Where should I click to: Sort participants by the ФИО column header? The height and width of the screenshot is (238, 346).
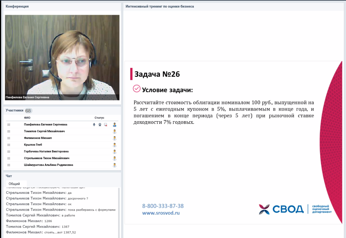tap(27, 118)
